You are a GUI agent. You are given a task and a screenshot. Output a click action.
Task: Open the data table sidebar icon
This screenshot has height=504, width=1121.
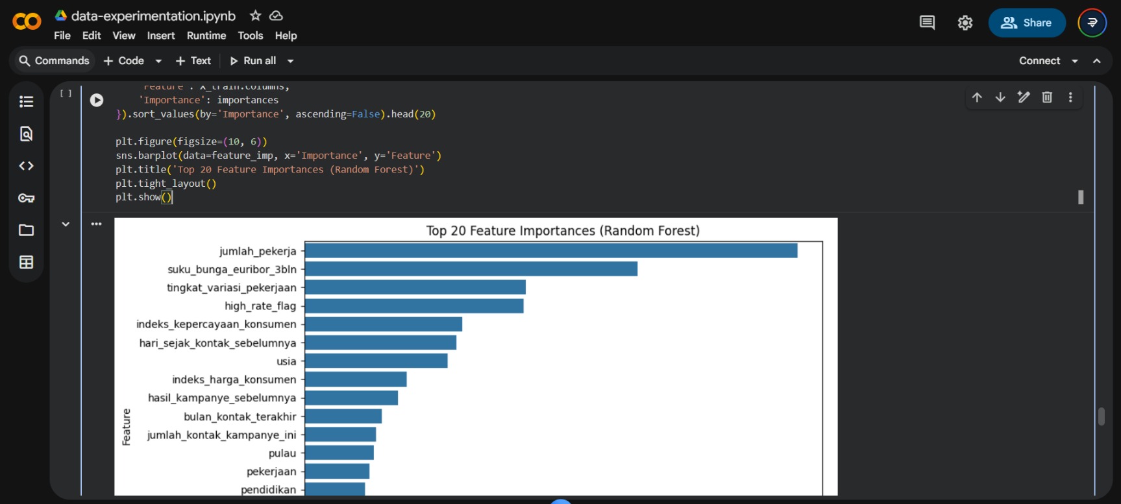[x=26, y=262]
